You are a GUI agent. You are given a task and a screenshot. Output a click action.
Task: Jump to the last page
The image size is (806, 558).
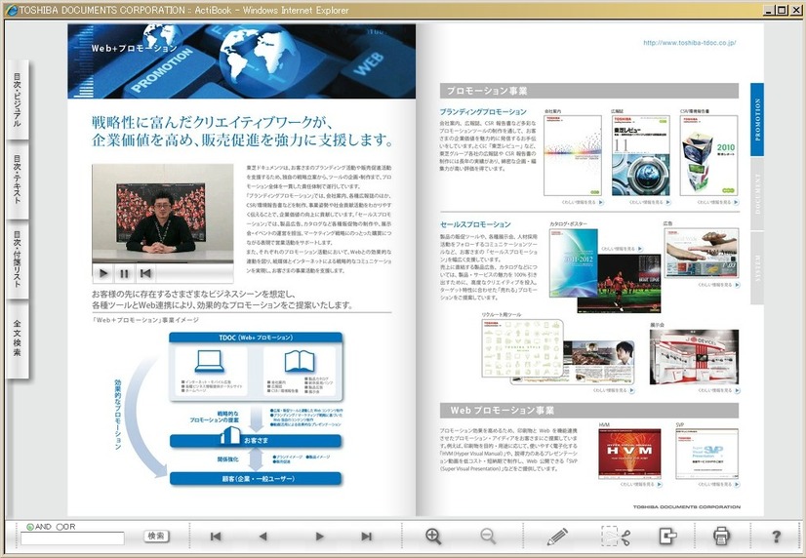[x=367, y=537]
